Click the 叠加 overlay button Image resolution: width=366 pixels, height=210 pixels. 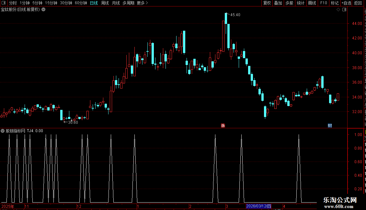click(278, 3)
